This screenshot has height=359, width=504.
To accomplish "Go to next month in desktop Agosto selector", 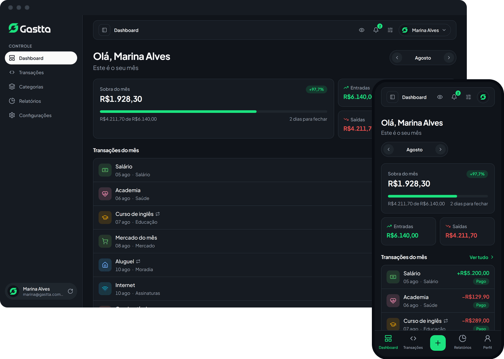I will coord(449,58).
